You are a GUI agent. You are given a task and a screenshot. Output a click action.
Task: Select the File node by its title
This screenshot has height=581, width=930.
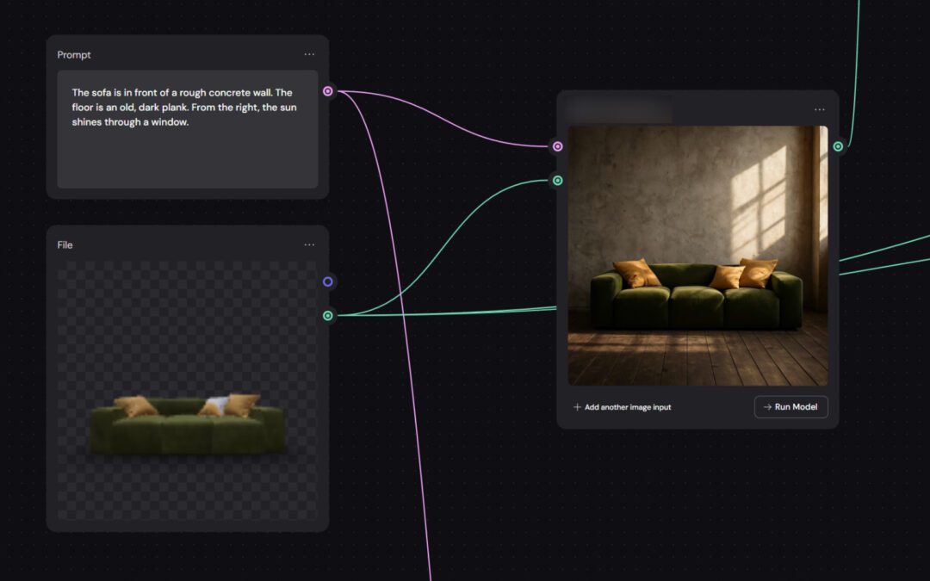[65, 245]
